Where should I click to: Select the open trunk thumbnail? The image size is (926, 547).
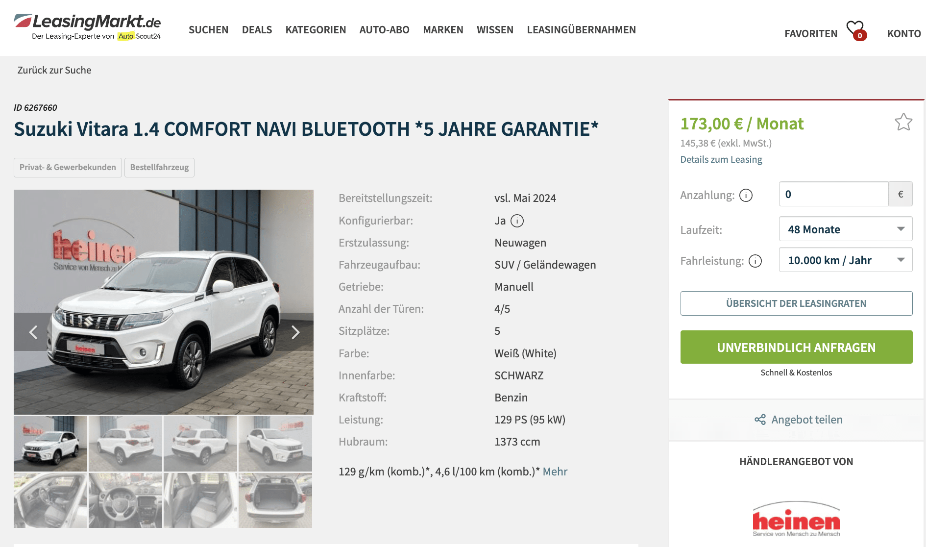point(275,500)
